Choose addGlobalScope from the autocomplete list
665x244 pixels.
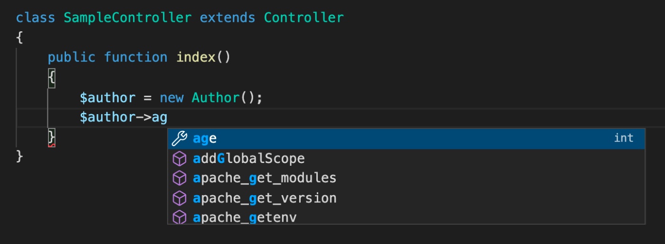(x=406, y=158)
